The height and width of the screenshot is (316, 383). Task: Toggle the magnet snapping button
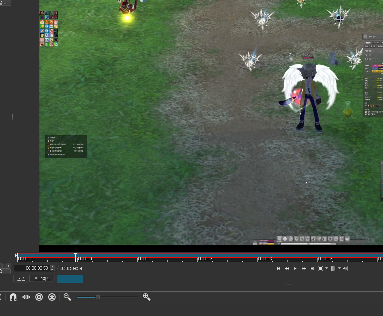click(13, 297)
